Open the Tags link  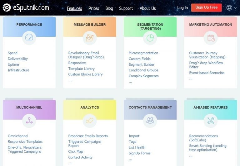tap(132, 142)
